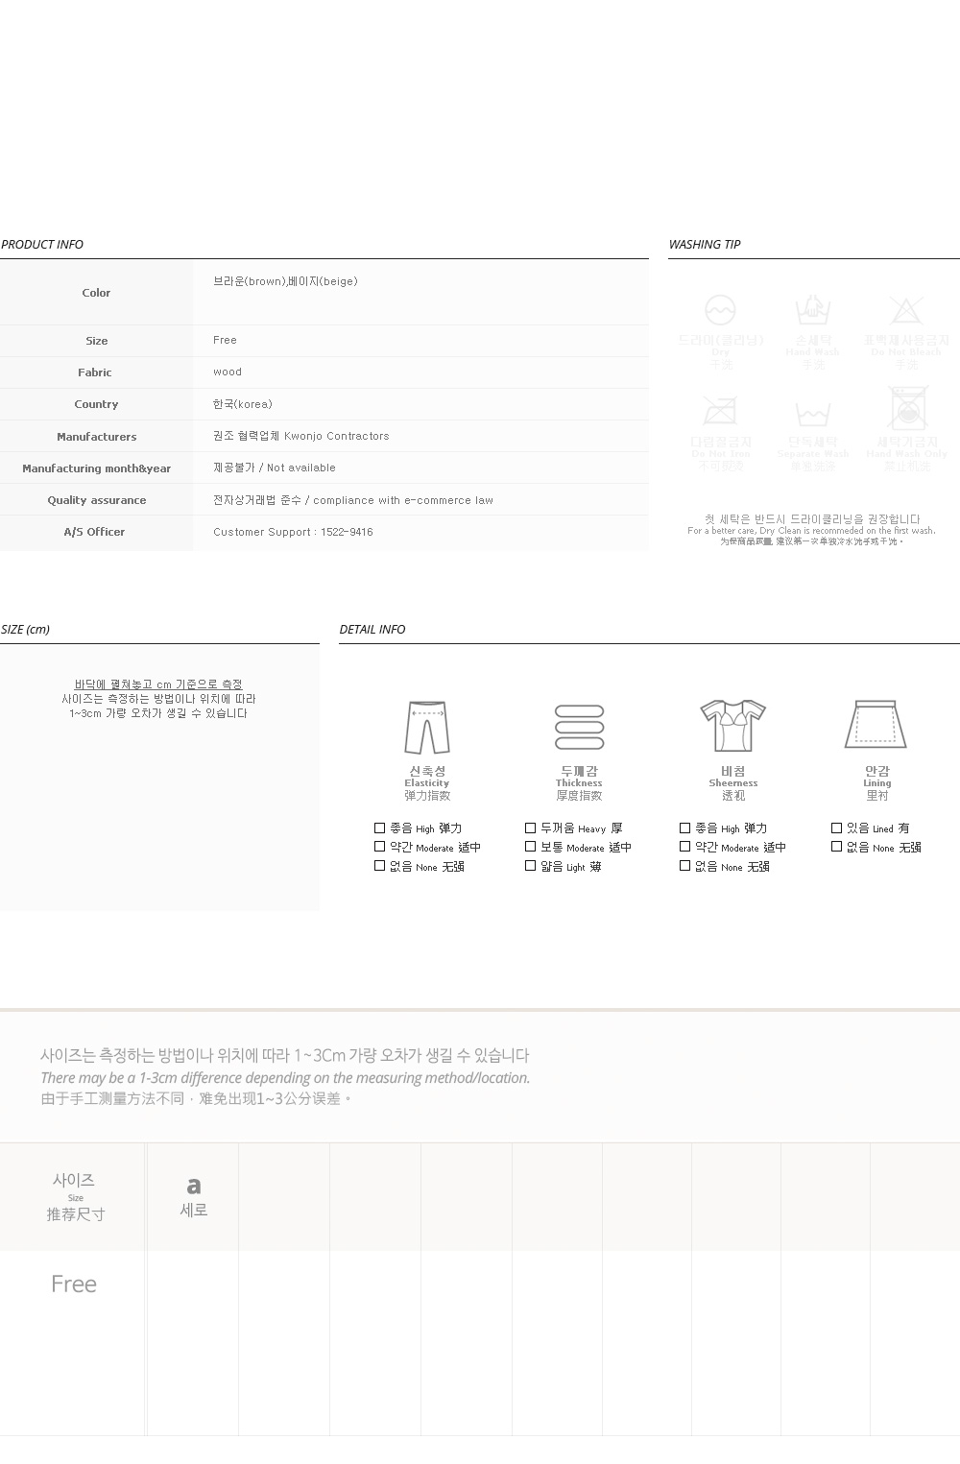This screenshot has width=960, height=1464.
Task: Check the Thickness Moderate checkbox
Action: tap(530, 847)
